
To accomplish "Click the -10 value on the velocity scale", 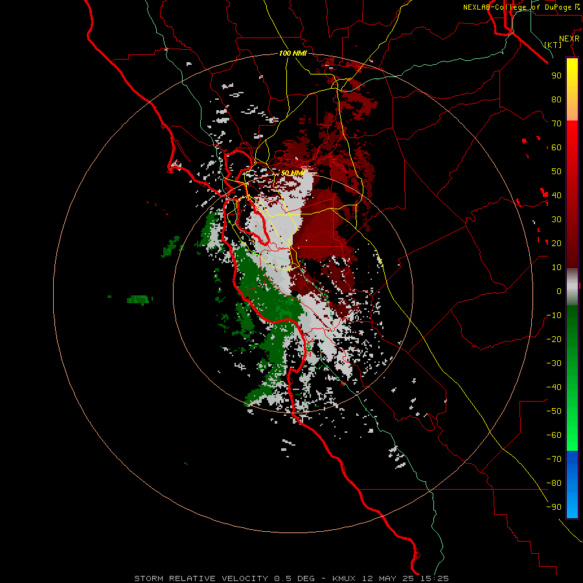I will coord(554,315).
